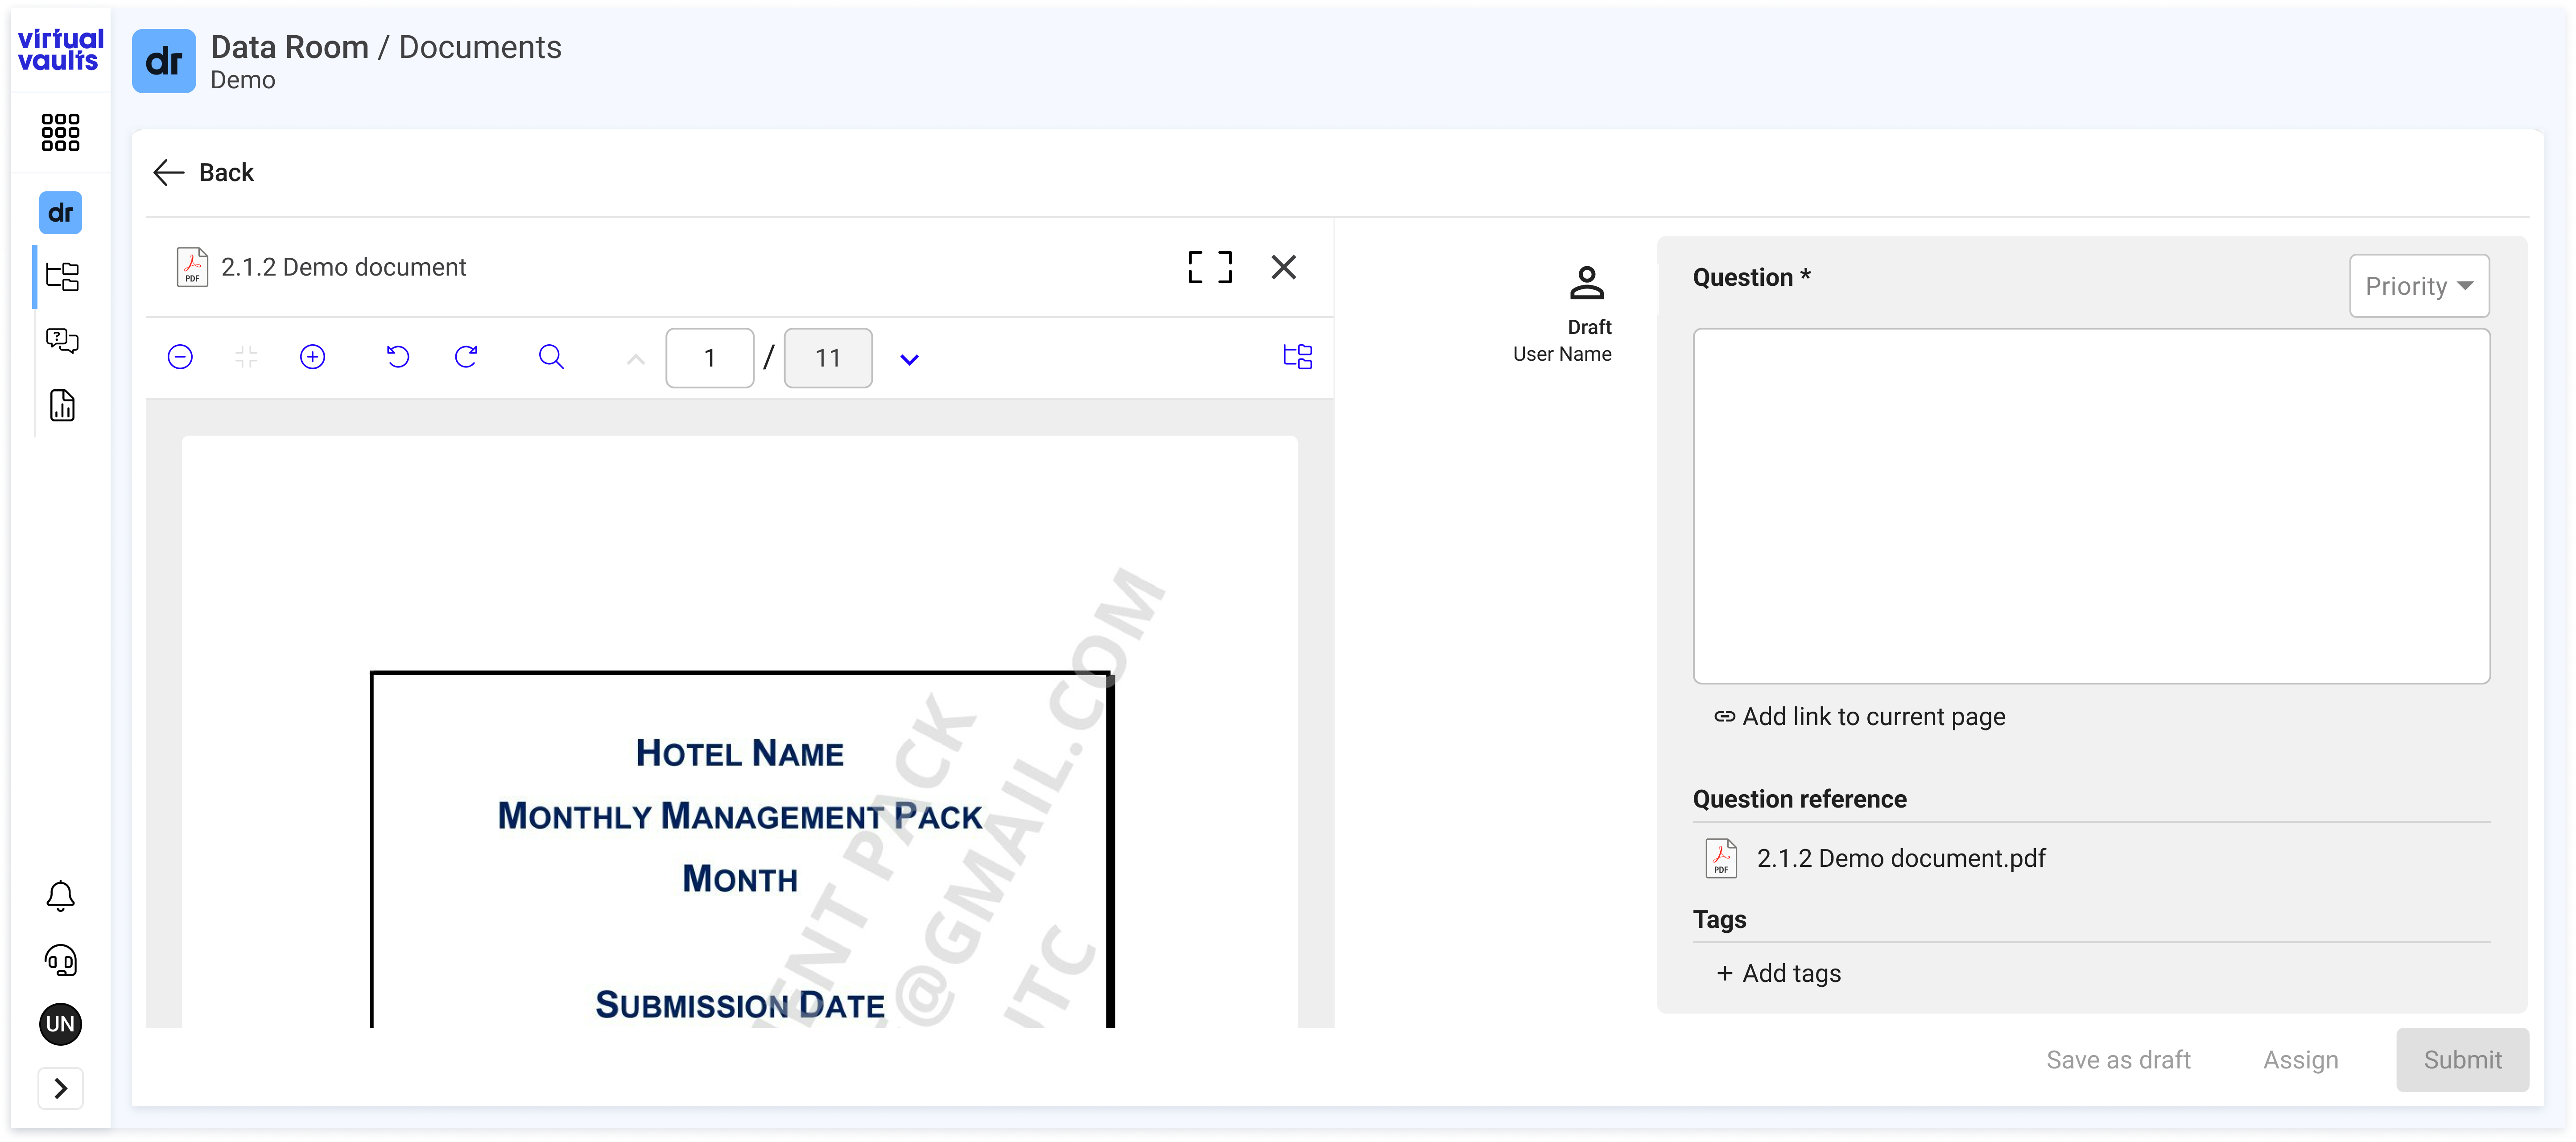Open the Documents tree in the sidebar

(62, 276)
